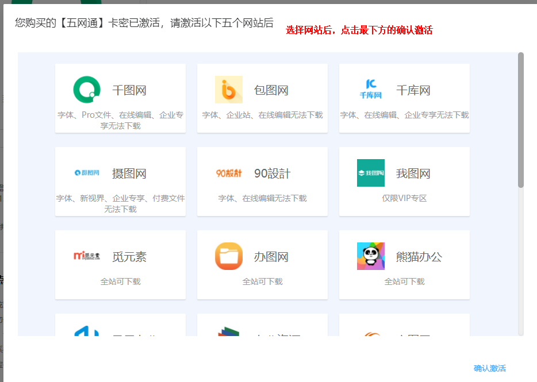Viewport: 537px width, 382px height.
Task: Select the 千库网 site name
Action: (413, 90)
